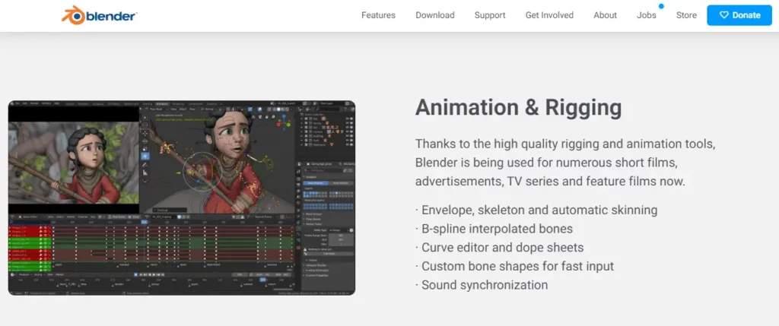779x326 pixels.
Task: Click the Blender logo in the header
Action: 99,15
